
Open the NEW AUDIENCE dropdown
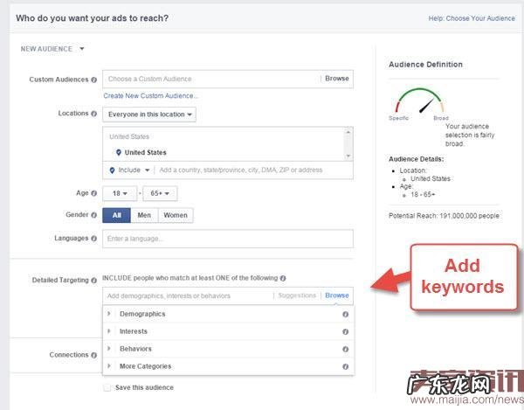tap(52, 49)
